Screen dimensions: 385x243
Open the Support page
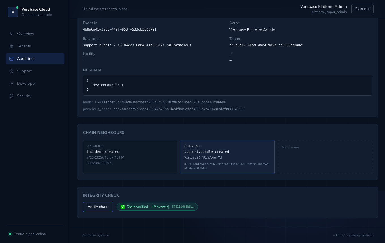click(35, 71)
